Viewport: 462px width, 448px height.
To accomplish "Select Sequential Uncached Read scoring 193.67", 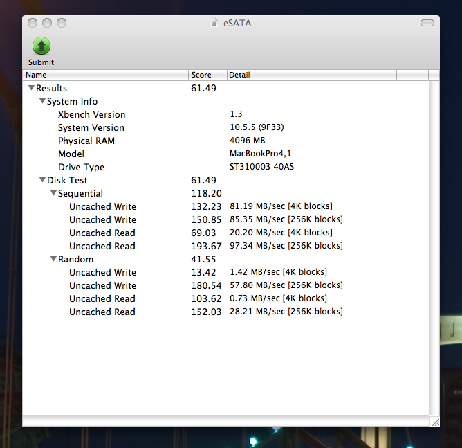I will tap(102, 246).
